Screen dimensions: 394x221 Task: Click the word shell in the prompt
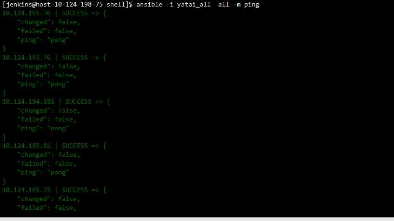pos(116,5)
